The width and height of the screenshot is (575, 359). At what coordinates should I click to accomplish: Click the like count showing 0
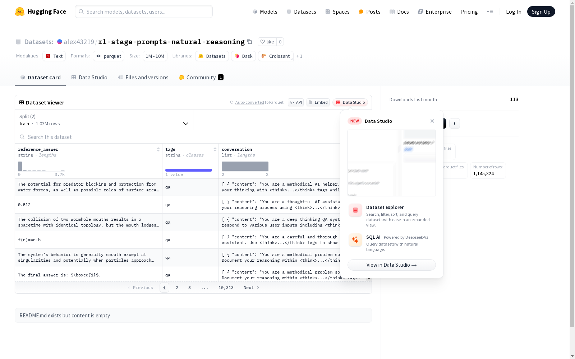point(280,42)
